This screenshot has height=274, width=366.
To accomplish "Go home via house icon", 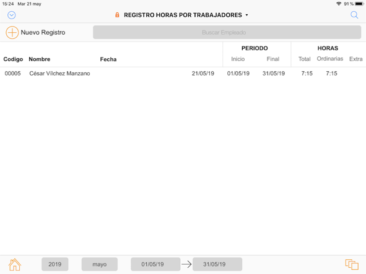I will click(x=15, y=265).
